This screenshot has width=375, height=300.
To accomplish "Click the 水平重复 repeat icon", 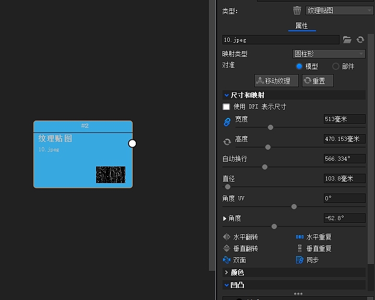I will click(x=300, y=237).
